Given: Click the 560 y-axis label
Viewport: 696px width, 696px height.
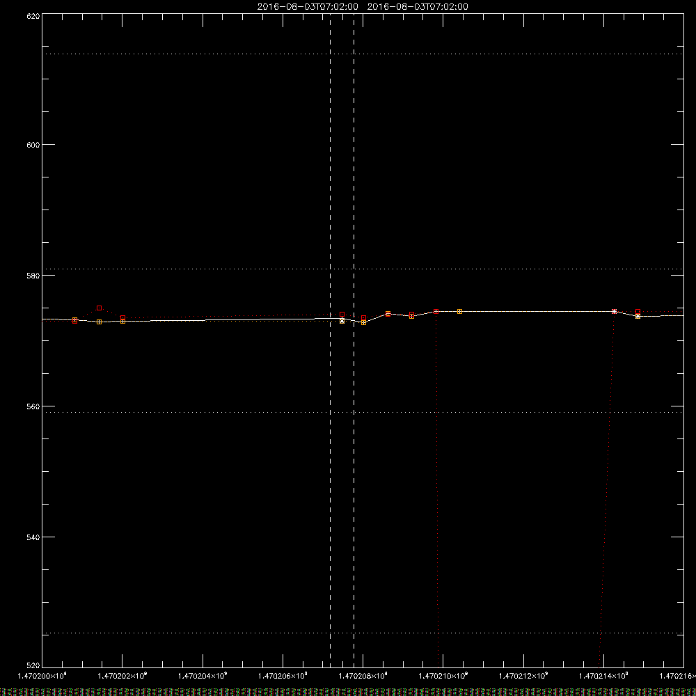Looking at the screenshot, I should (x=33, y=406).
